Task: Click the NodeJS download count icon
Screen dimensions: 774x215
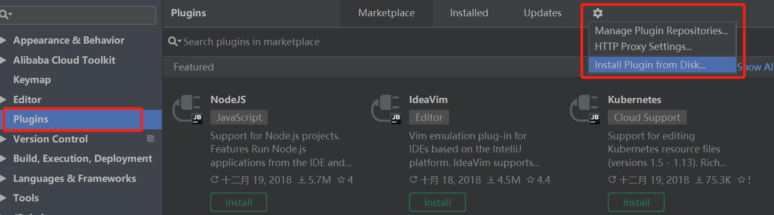Action: (302, 180)
